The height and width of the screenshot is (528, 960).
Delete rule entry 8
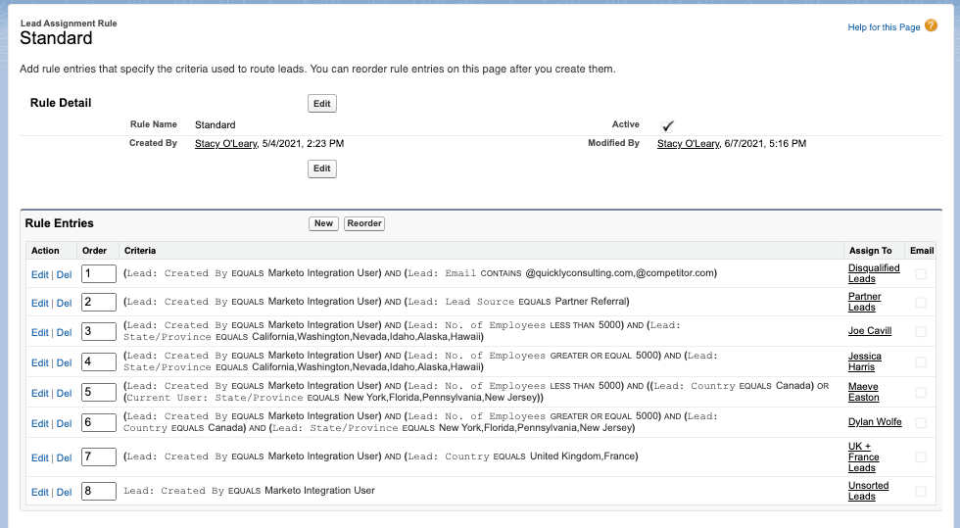65,492
